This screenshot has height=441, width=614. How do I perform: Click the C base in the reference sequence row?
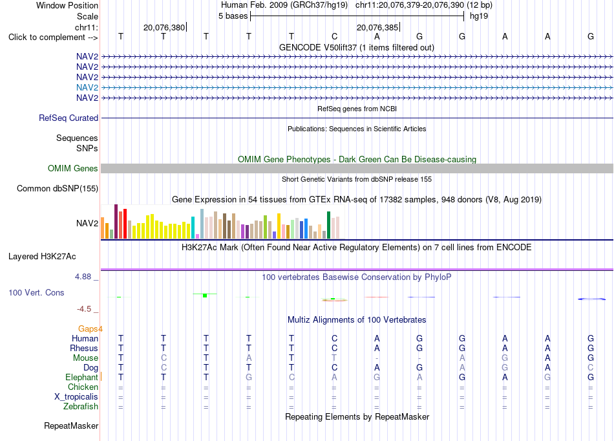[x=334, y=36]
